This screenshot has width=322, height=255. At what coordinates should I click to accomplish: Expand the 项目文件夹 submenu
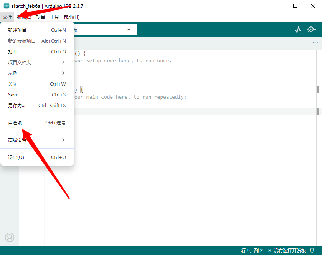point(37,62)
